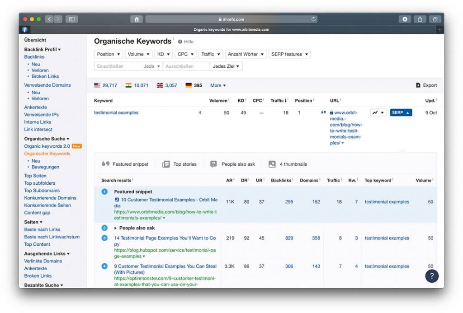The width and height of the screenshot is (463, 313).
Task: Open the Jede match-type dropdown
Action: point(152,66)
